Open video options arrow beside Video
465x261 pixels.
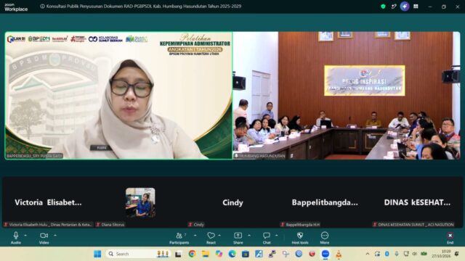pos(55,236)
